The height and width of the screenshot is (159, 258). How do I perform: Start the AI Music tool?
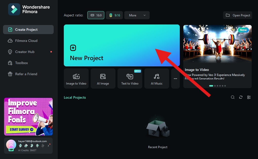[157, 78]
